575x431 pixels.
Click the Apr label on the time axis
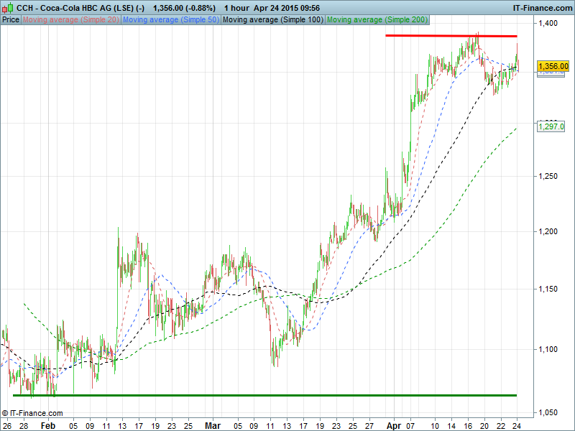(x=389, y=425)
